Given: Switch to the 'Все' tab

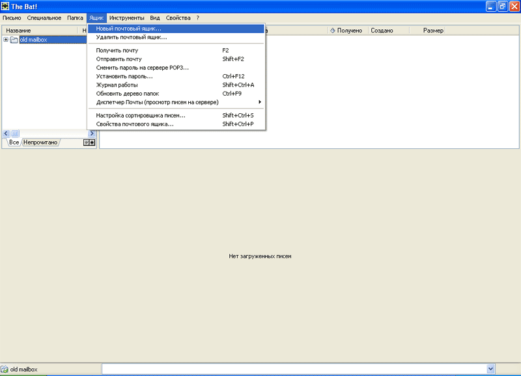Looking at the screenshot, I should coord(14,142).
